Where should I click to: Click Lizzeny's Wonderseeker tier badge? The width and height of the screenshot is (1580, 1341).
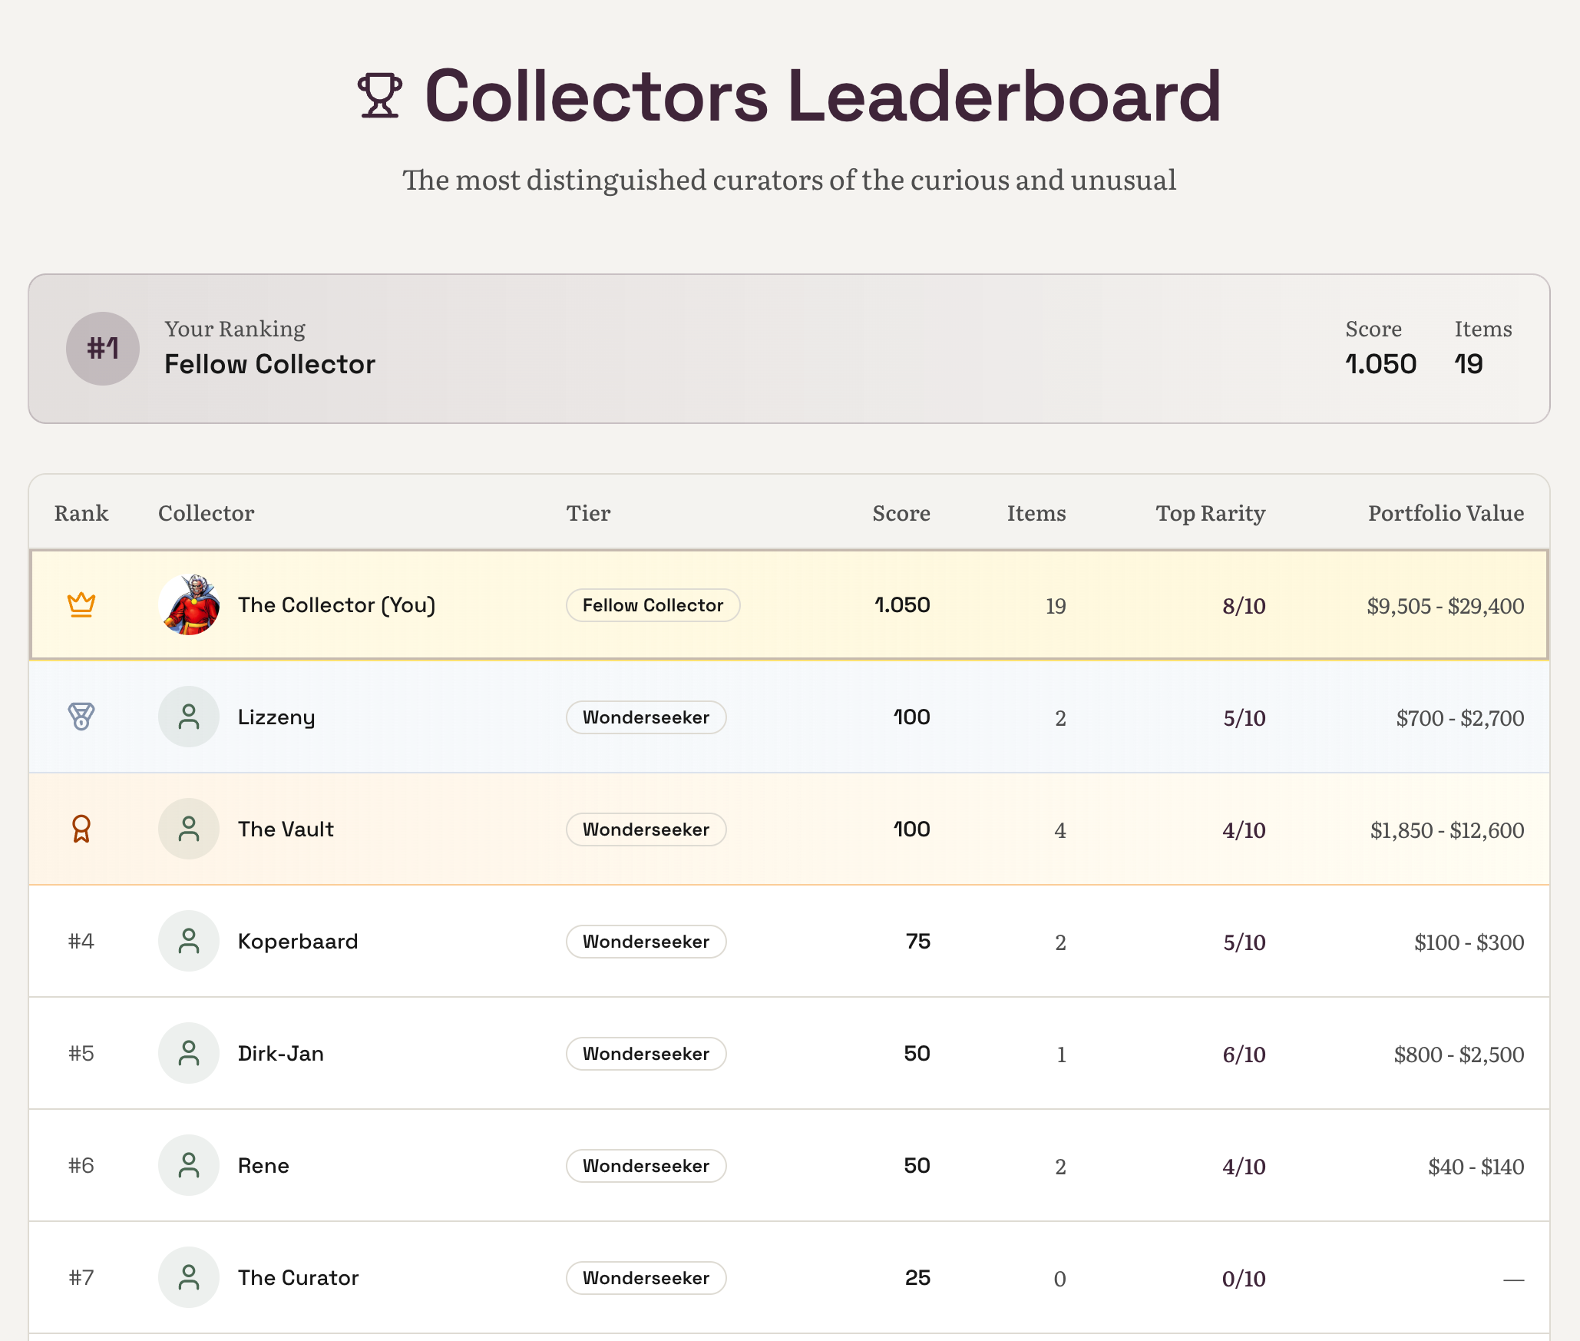point(646,717)
